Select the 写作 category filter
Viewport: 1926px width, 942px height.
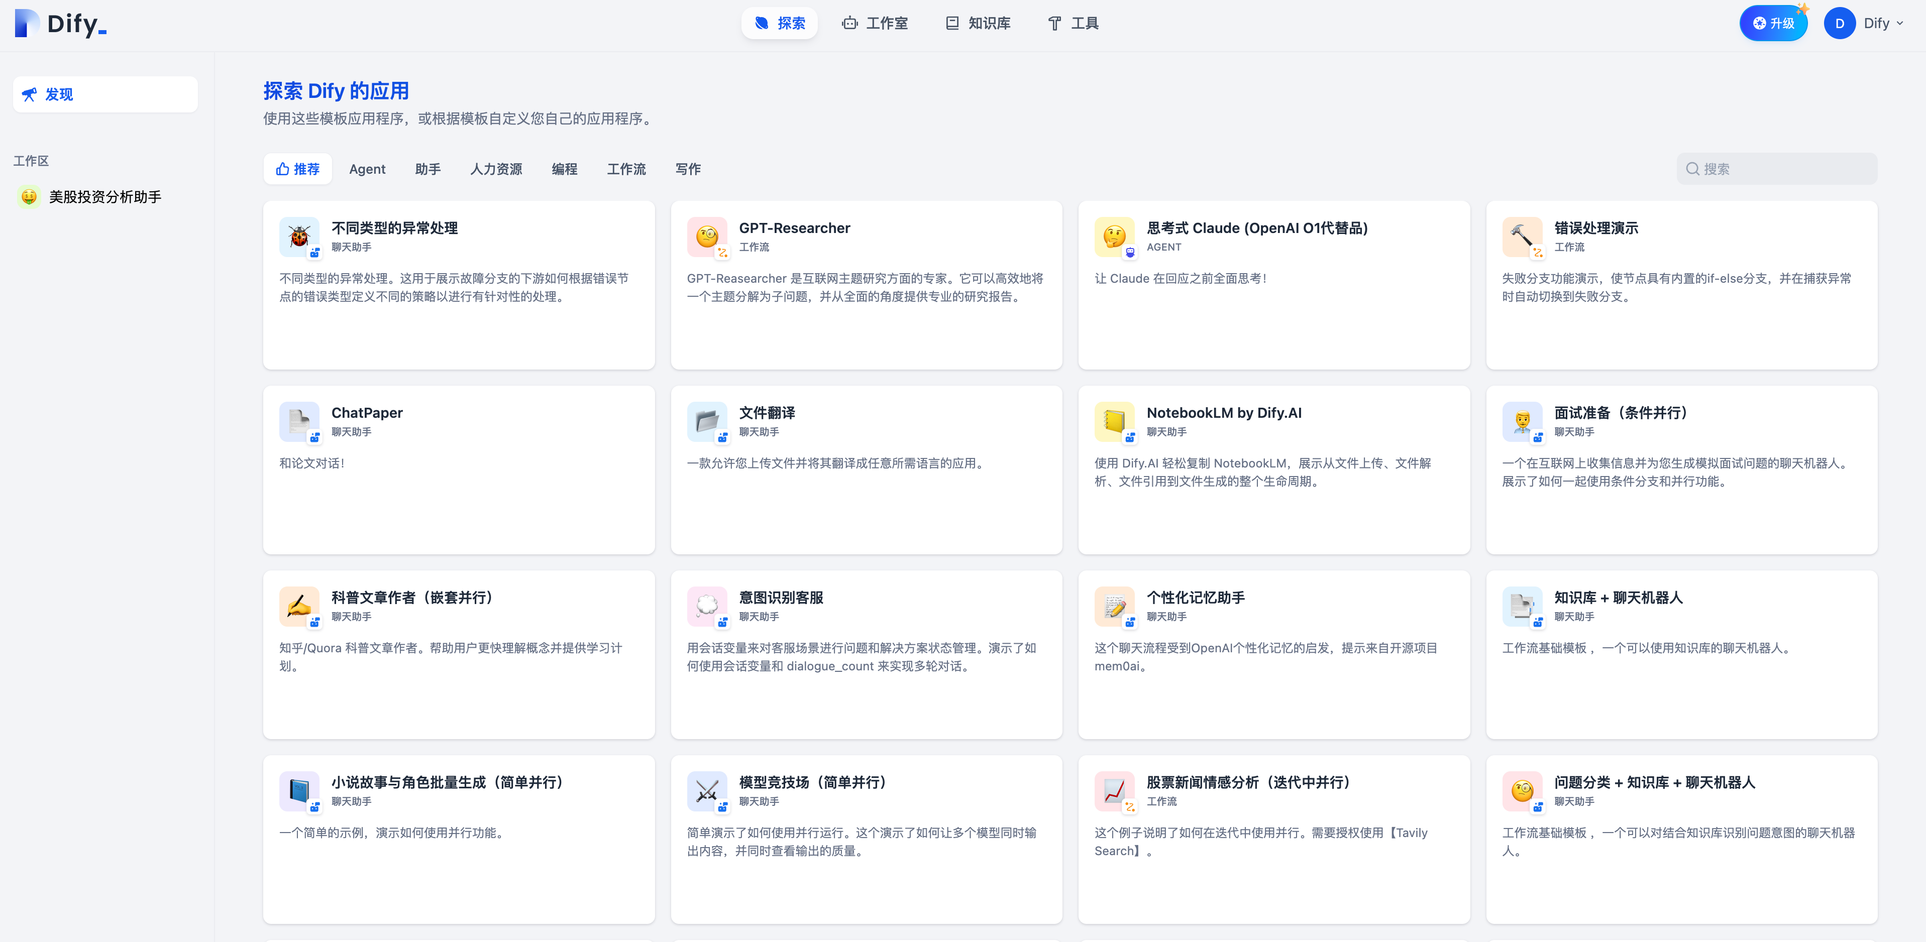pos(688,169)
